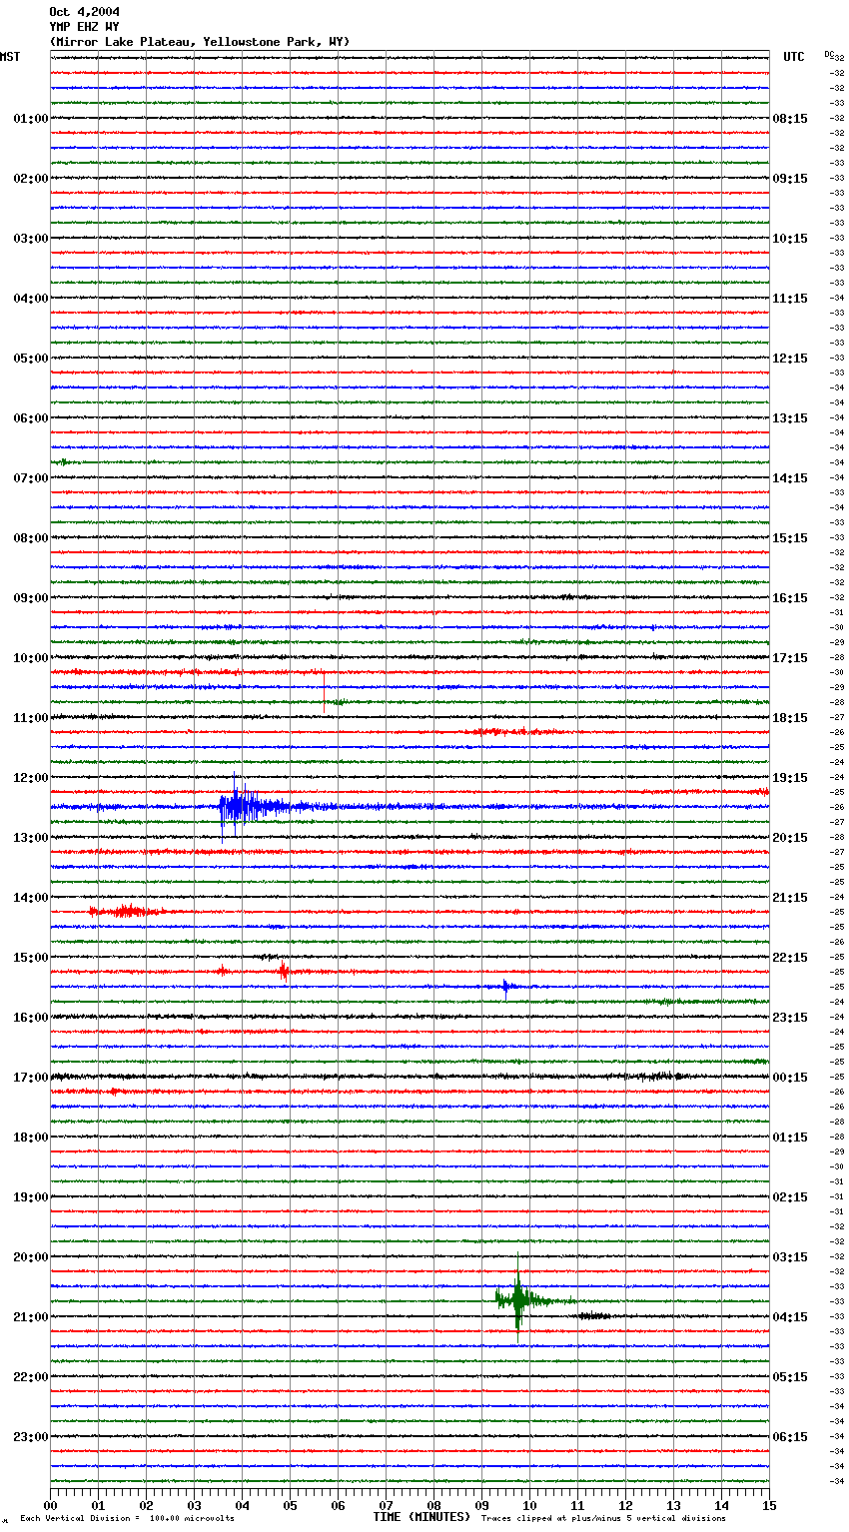Select the 10:00 MST hour label

click(31, 658)
